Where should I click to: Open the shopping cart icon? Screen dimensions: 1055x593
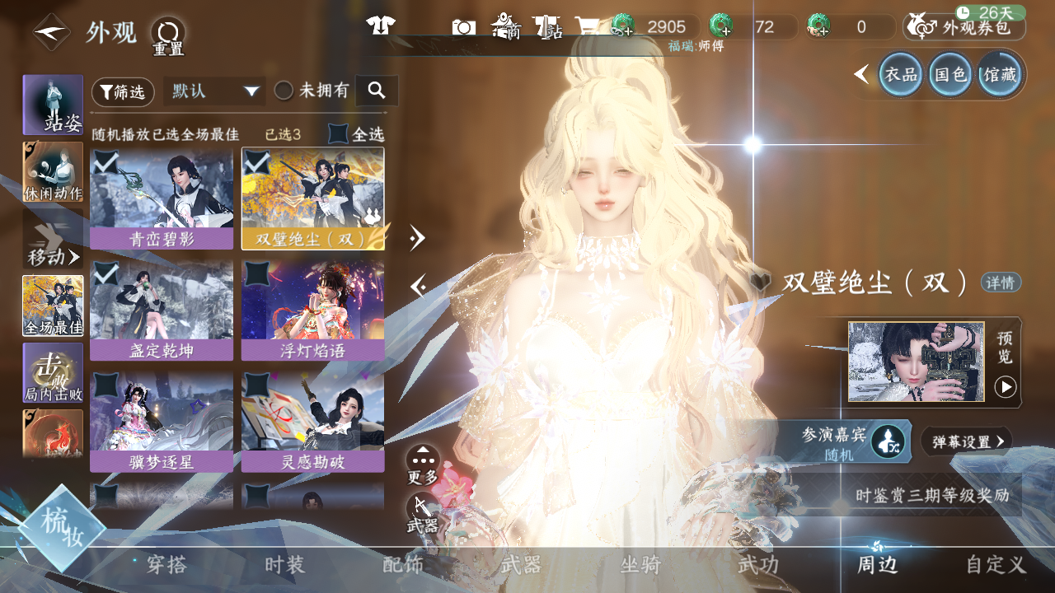(587, 27)
